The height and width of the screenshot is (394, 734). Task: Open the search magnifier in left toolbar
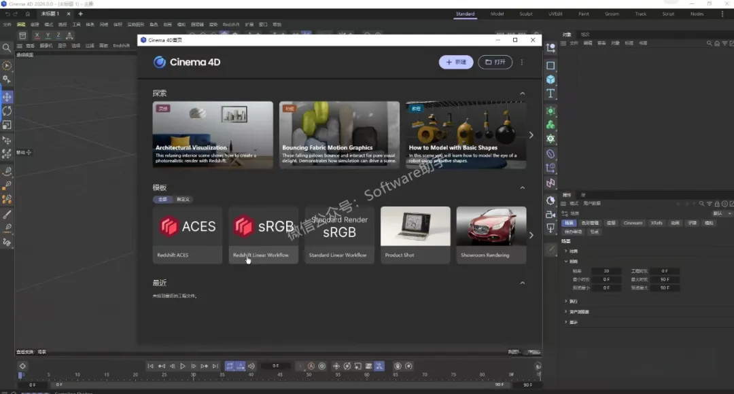point(7,48)
